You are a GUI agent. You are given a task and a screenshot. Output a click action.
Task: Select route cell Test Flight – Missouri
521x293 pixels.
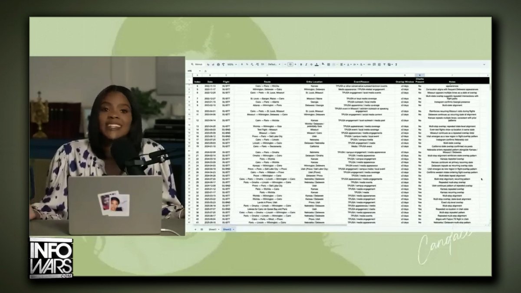click(x=267, y=129)
